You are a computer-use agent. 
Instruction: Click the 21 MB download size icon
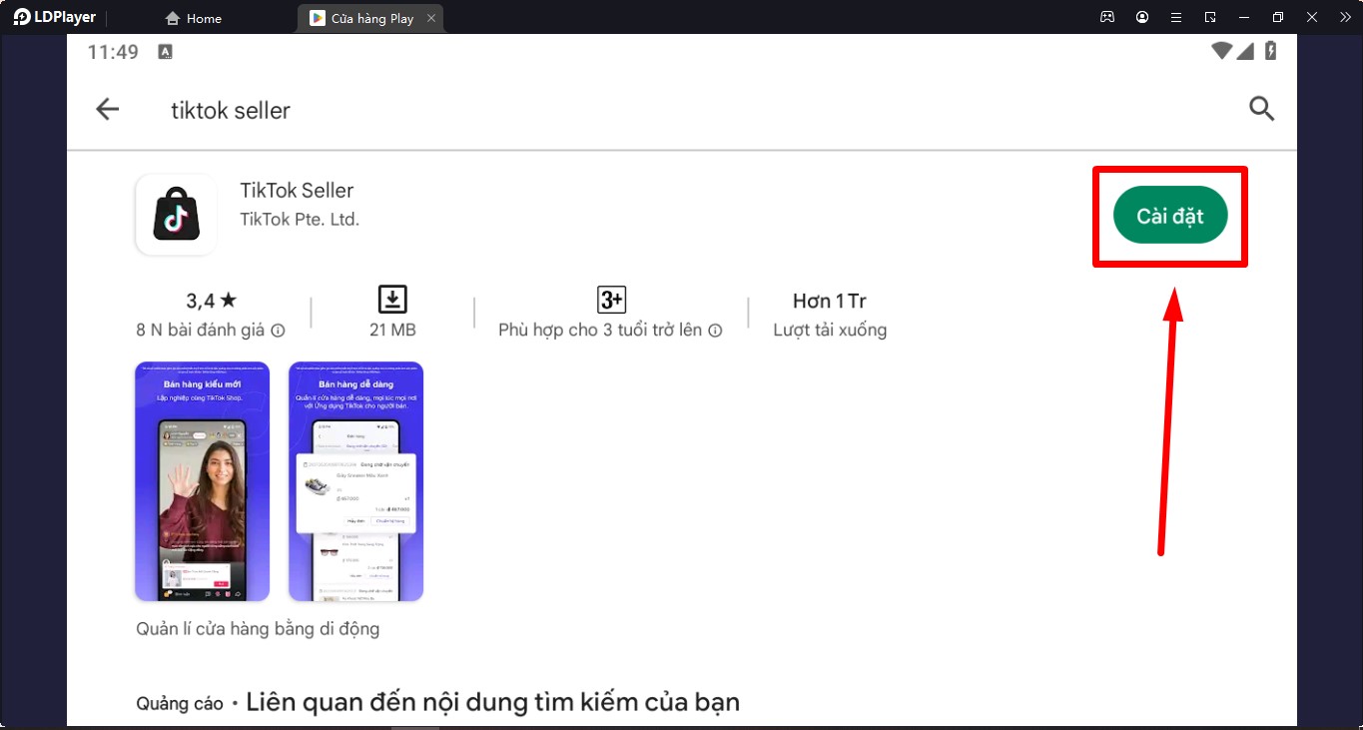pyautogui.click(x=392, y=299)
